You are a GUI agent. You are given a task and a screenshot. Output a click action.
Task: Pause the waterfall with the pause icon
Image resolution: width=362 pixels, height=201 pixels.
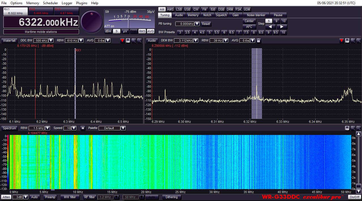pos(82,128)
